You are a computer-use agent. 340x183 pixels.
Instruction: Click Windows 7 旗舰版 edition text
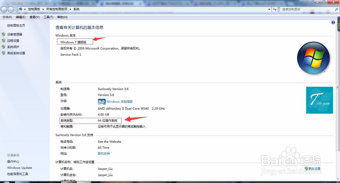73,42
